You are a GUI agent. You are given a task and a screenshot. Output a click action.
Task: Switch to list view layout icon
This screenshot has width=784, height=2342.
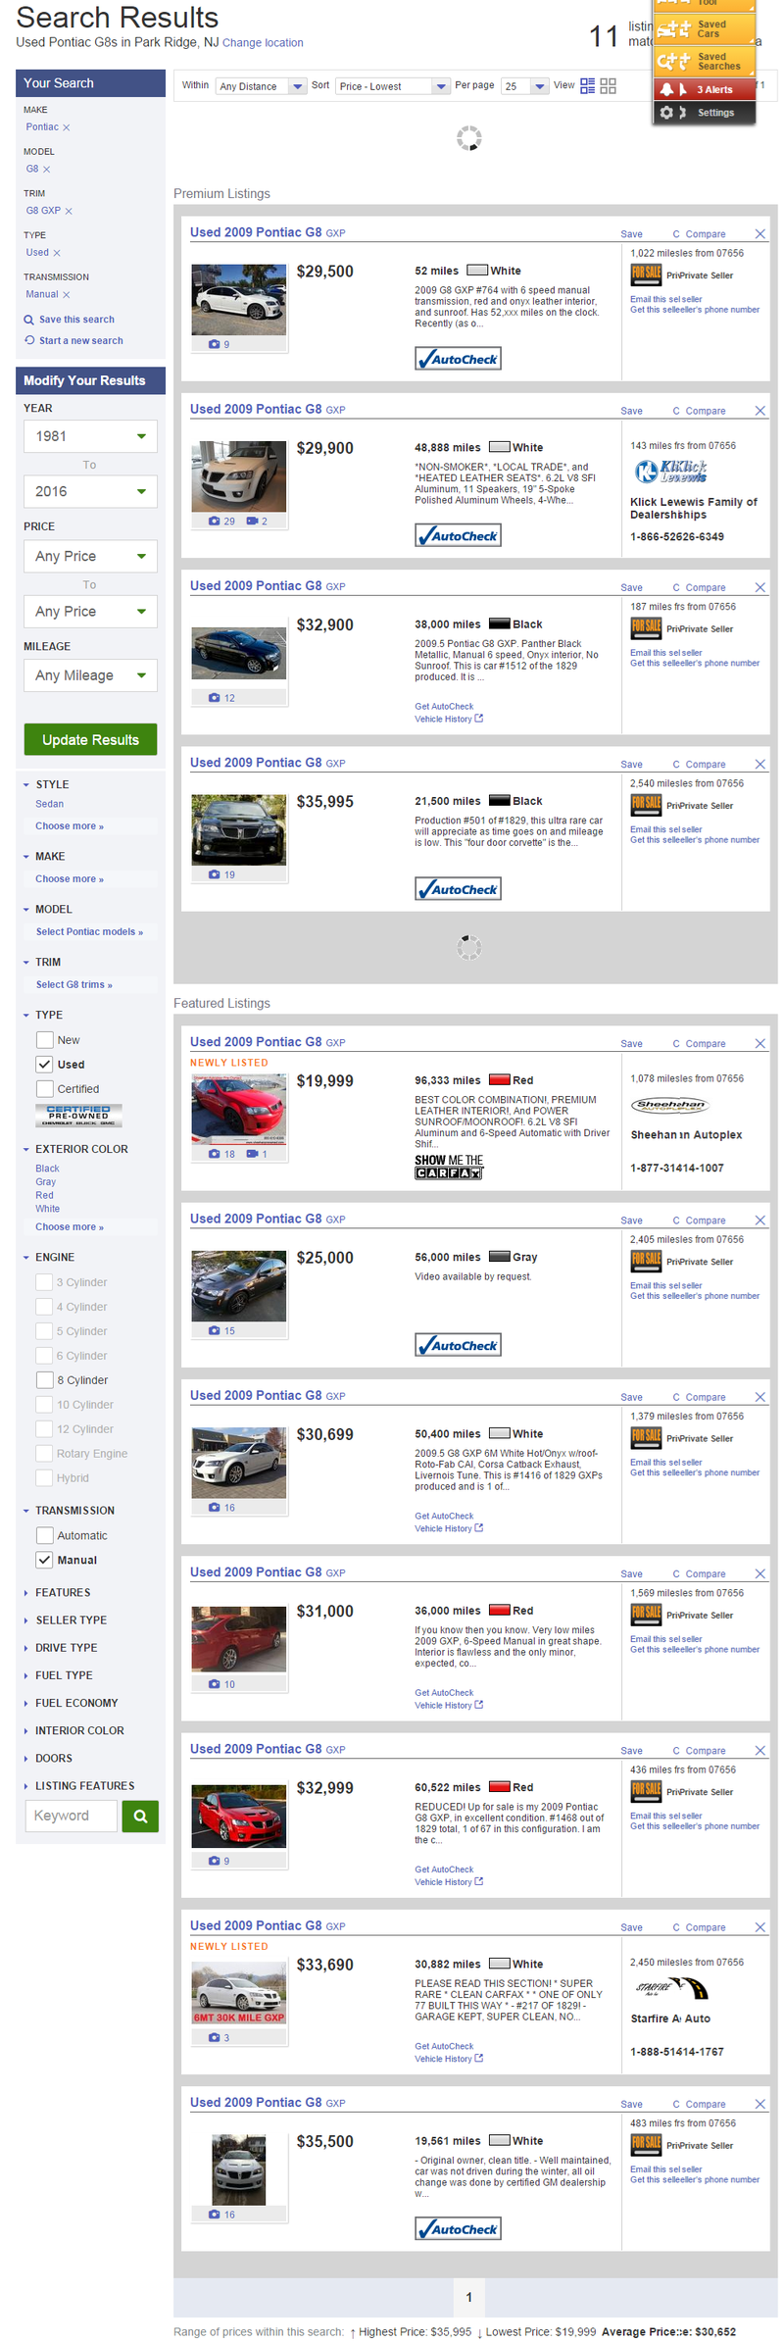click(x=587, y=86)
